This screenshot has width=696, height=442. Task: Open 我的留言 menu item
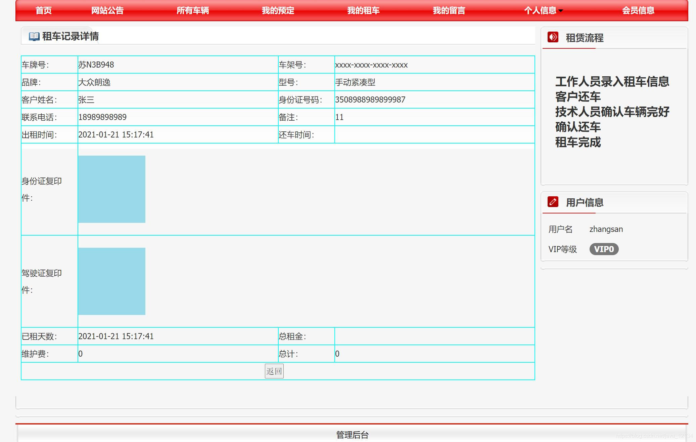pyautogui.click(x=449, y=10)
